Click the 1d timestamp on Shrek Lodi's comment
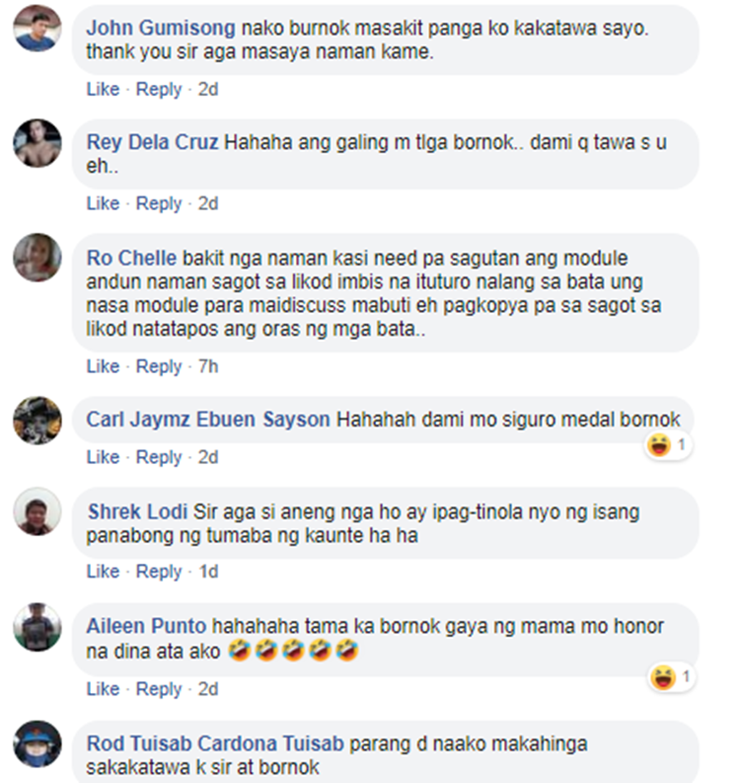Screen dimensions: 740x783 208,572
